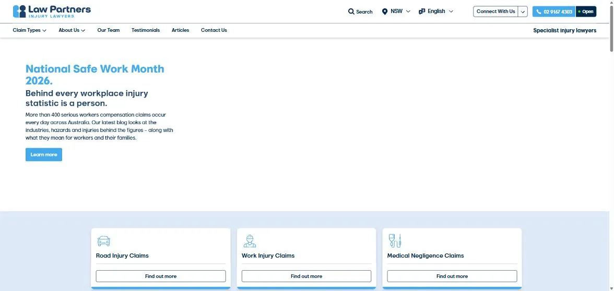
Task: Expand the Claim Types menu
Action: 29,30
